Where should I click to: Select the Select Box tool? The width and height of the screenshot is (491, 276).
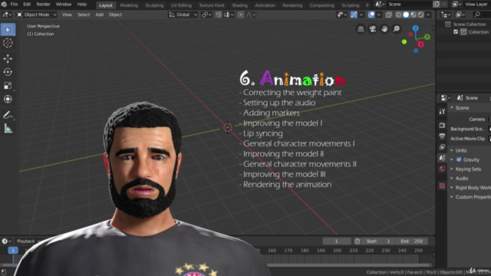tap(8, 30)
